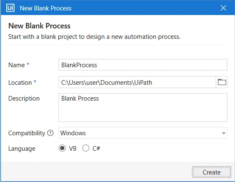Screen dimensions: 235x182
Task: Browse for folder using the Location folder icon
Action: coord(222,82)
